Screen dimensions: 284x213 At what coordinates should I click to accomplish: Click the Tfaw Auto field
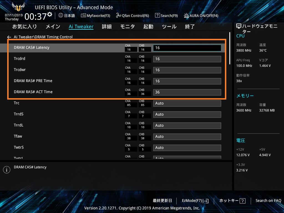[x=187, y=136]
